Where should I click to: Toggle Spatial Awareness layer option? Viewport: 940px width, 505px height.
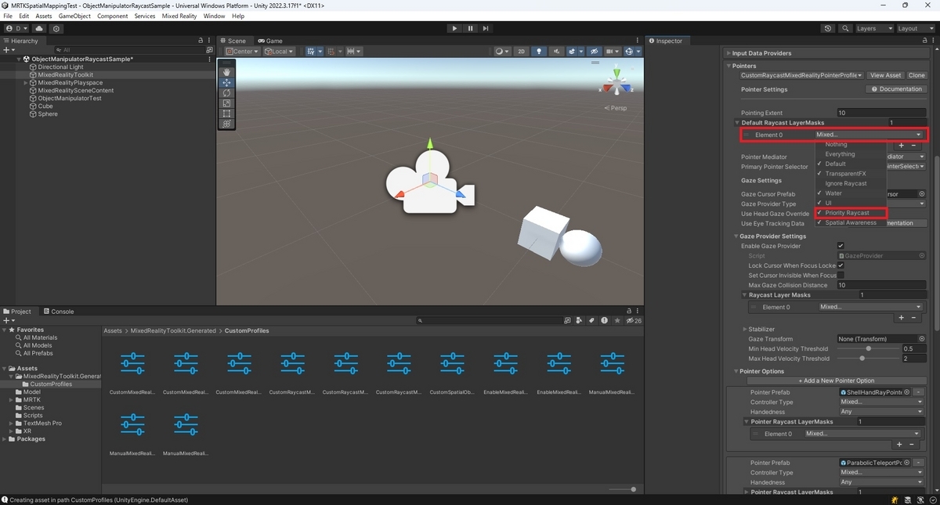(x=850, y=222)
